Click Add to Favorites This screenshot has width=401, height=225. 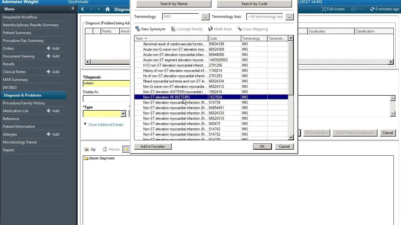click(x=153, y=147)
